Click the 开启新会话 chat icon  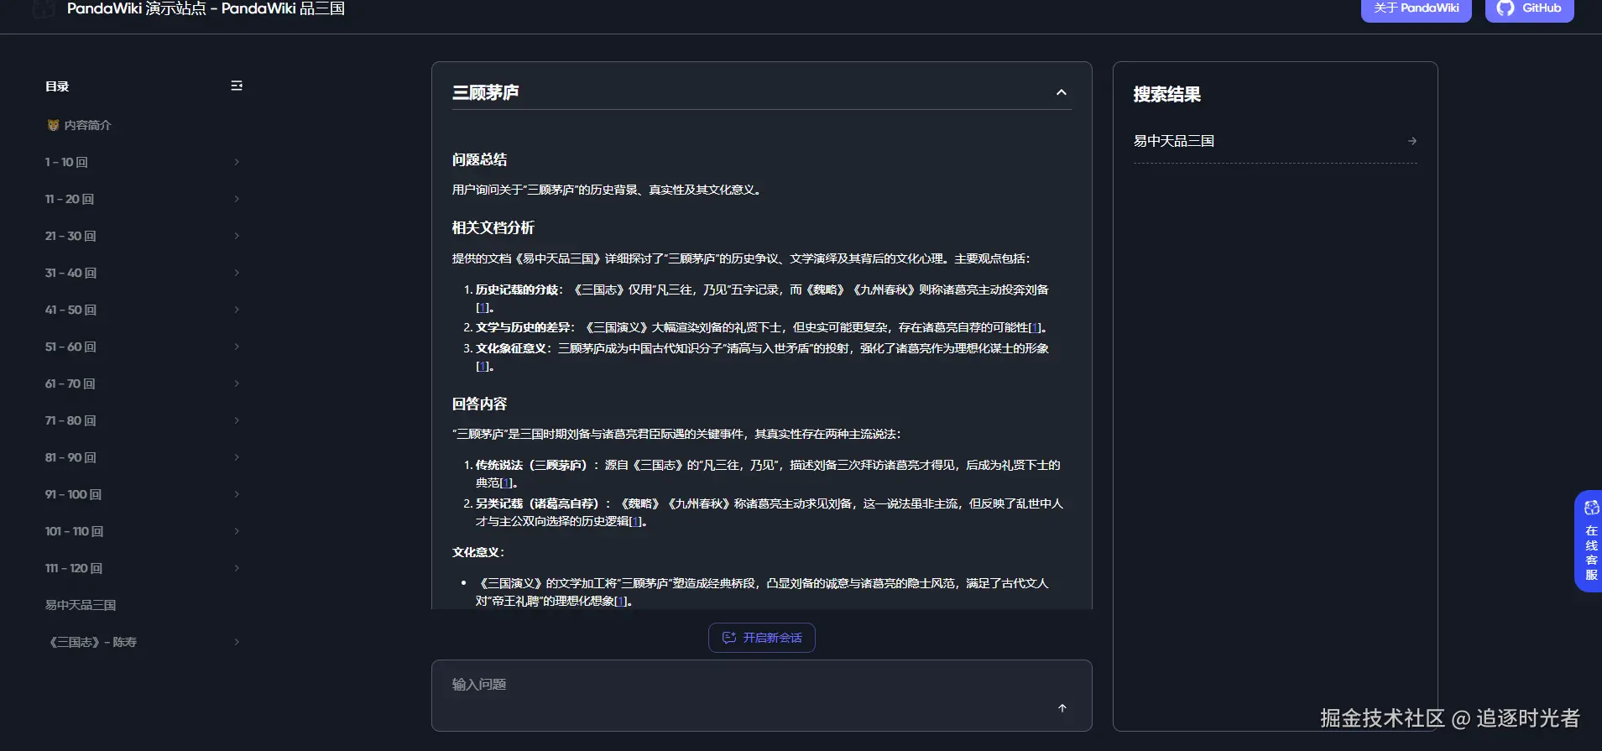729,638
